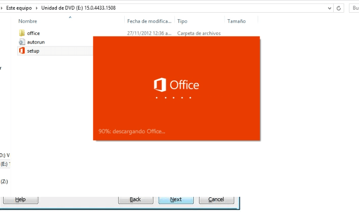This screenshot has width=359, height=212.
Task: Select the (Z:) drive in navigation pane
Action: click(x=4, y=182)
